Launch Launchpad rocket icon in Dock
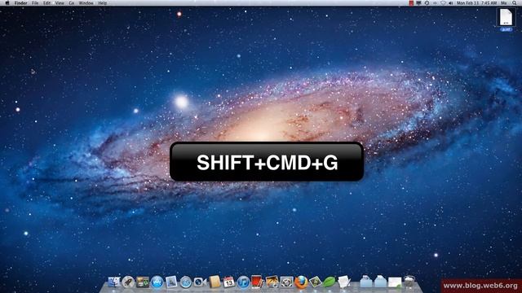The image size is (522, 293). pyautogui.click(x=128, y=282)
